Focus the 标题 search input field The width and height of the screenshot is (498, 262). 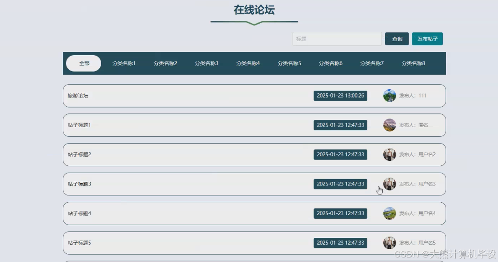click(x=337, y=39)
